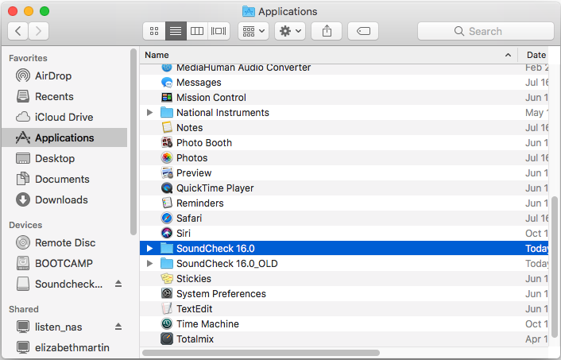Select the Mission Control app icon
The height and width of the screenshot is (360, 561).
167,97
